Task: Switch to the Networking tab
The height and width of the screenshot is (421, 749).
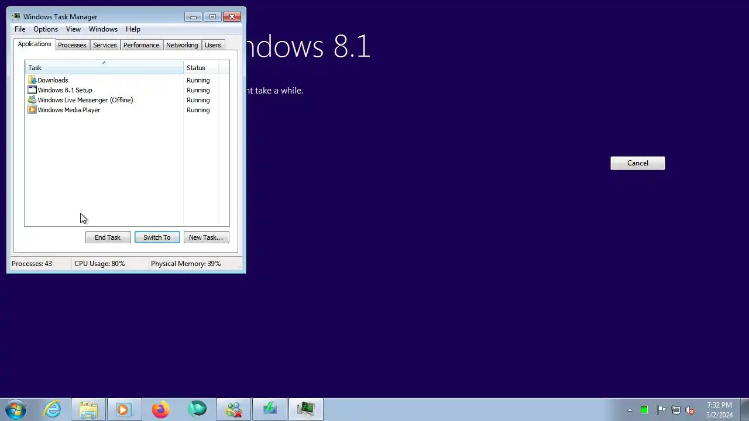Action: pos(182,45)
